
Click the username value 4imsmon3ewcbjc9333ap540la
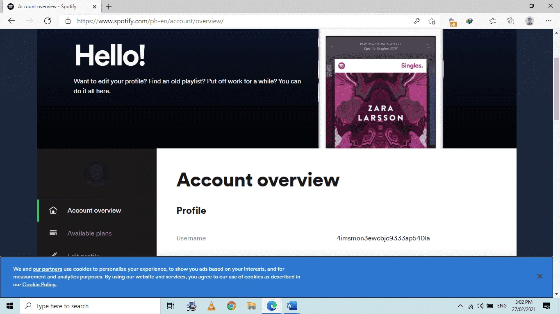pos(383,238)
